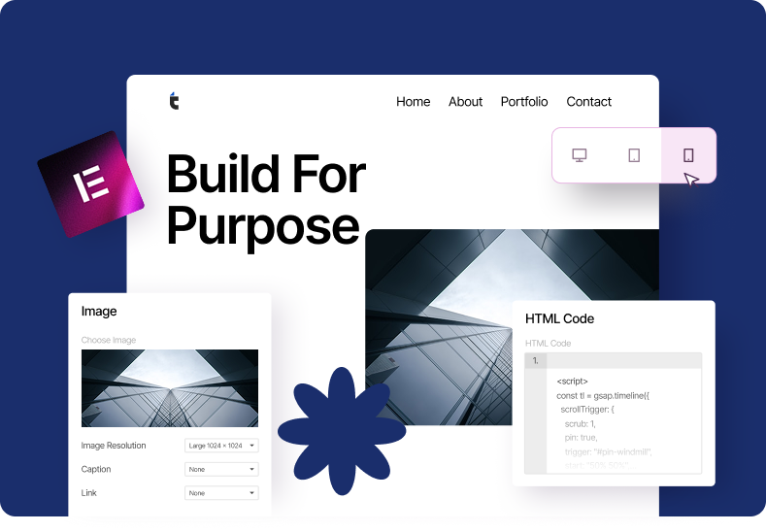Switch to tablet preview mode
The height and width of the screenshot is (532, 766).
coord(634,155)
